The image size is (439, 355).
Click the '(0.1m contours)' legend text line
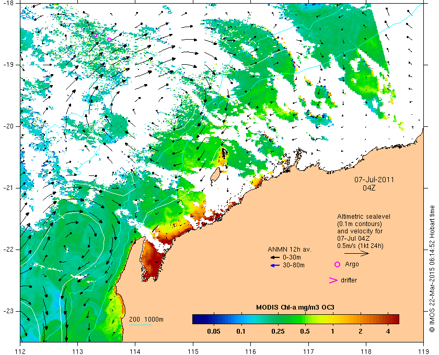(360, 224)
